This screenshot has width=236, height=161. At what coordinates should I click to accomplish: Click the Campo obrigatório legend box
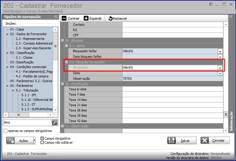[42, 138]
